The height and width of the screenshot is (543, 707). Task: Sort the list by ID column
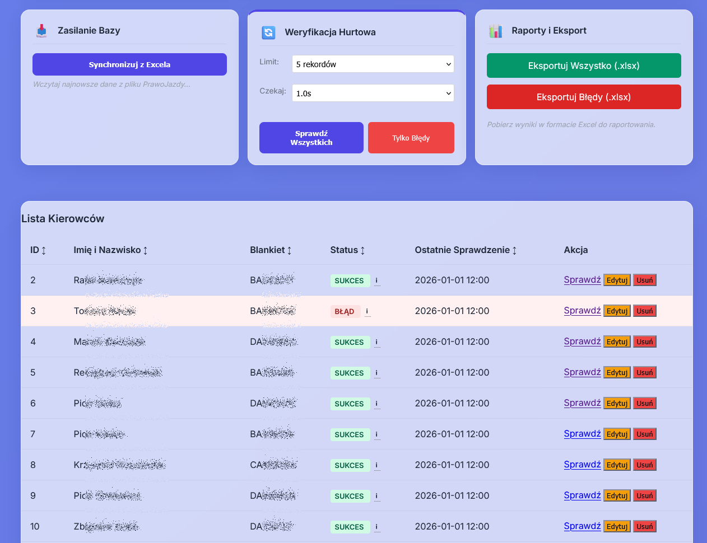tap(38, 250)
